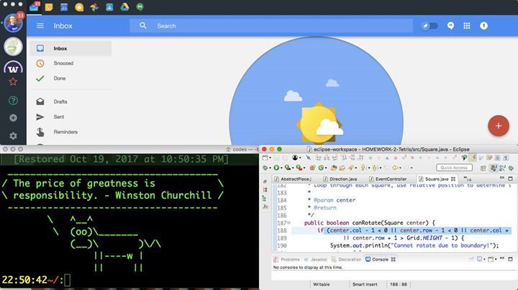The width and height of the screenshot is (518, 290).
Task: Switch to the Java perspective icon
Action: point(494,168)
